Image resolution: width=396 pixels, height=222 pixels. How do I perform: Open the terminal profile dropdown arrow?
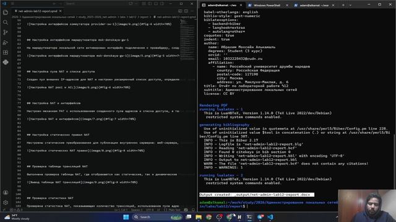coord(350,5)
